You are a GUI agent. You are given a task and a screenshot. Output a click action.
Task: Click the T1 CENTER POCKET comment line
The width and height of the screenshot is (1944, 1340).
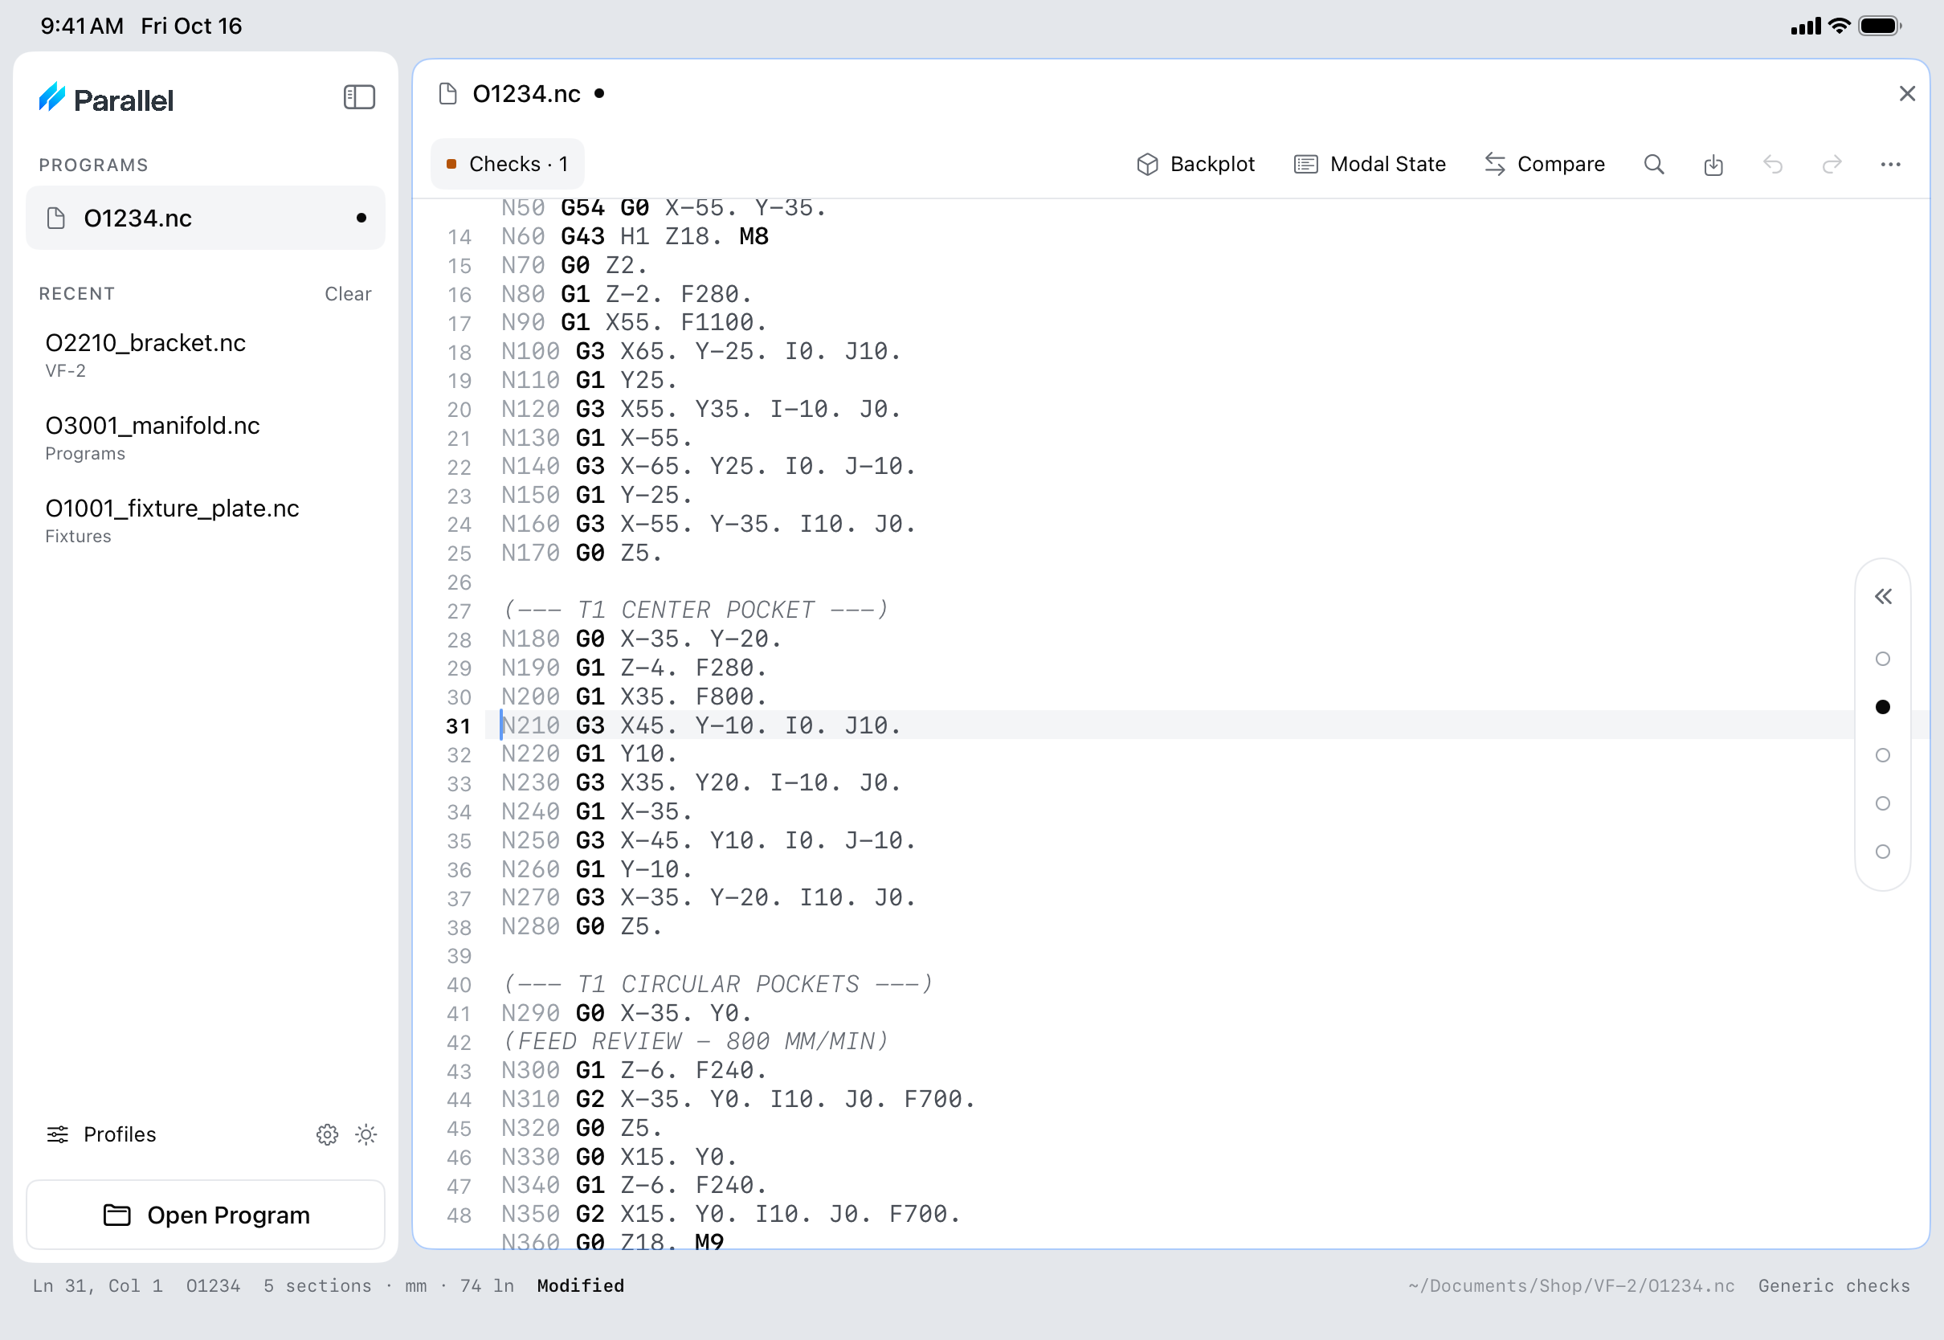695,611
